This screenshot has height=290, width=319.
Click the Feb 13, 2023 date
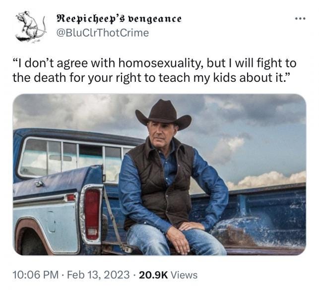[98, 275]
